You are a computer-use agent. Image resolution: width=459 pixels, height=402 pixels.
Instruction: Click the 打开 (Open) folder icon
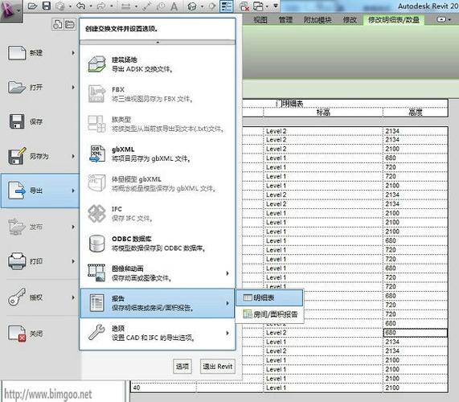pyautogui.click(x=17, y=87)
